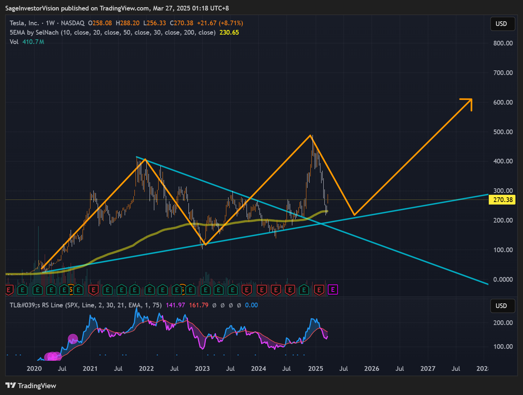
Task: Click the 5EMA by SelNach indicator legend
Action: [x=112, y=32]
